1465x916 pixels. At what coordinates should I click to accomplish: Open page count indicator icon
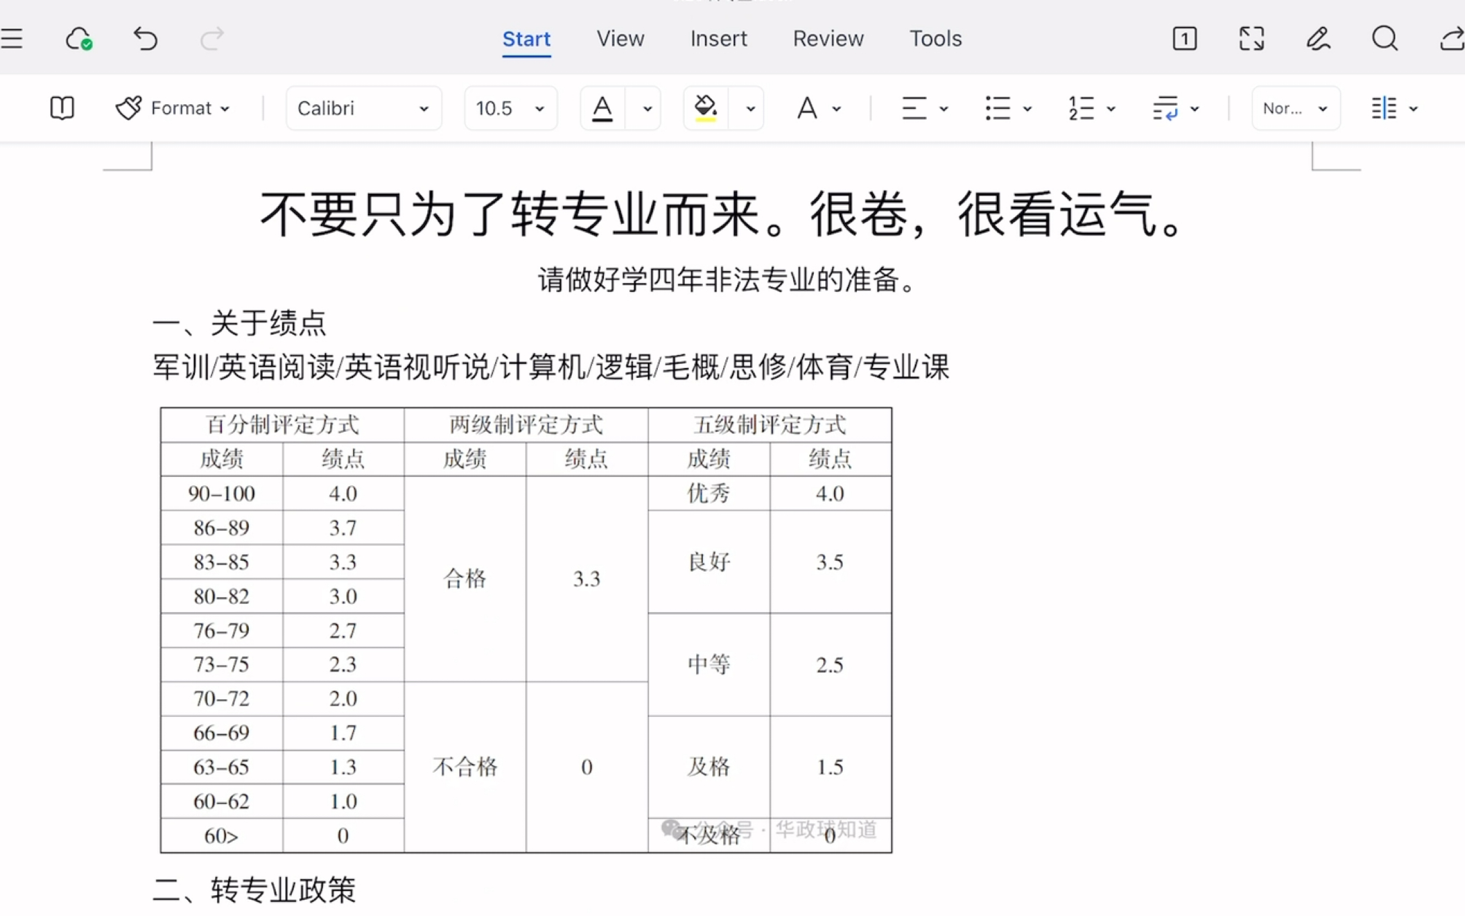[x=1185, y=38]
